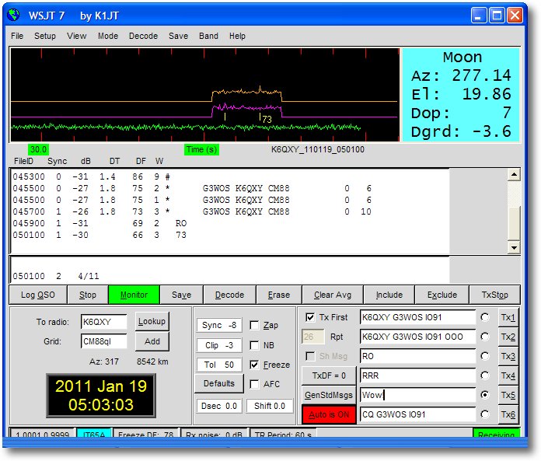Uncheck the Freeze checkbox
The image size is (541, 461).
[254, 365]
